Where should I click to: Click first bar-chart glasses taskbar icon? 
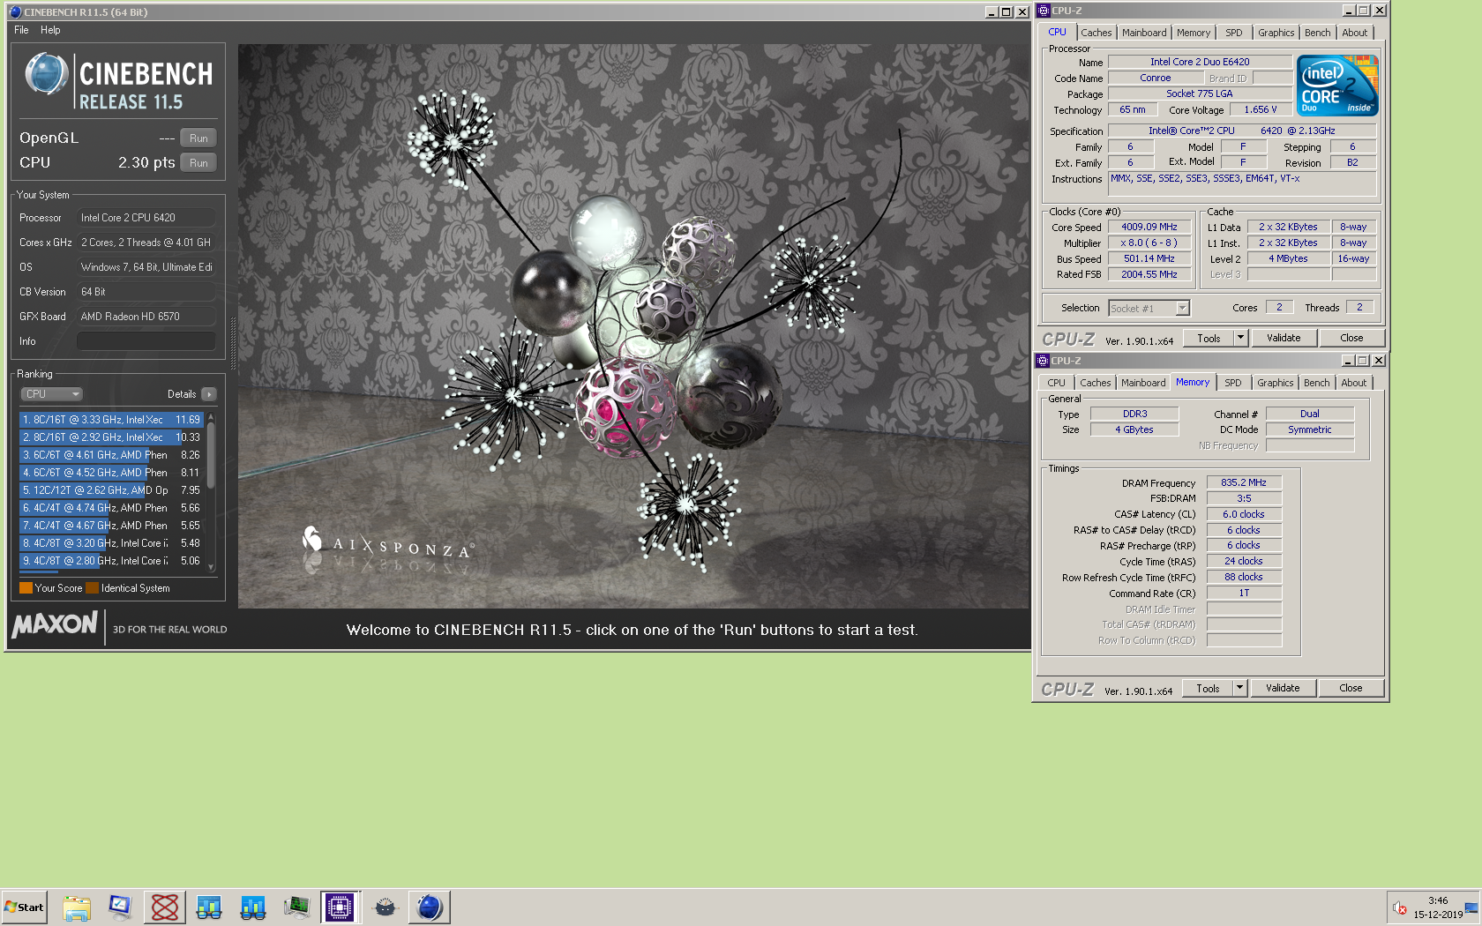(x=209, y=907)
